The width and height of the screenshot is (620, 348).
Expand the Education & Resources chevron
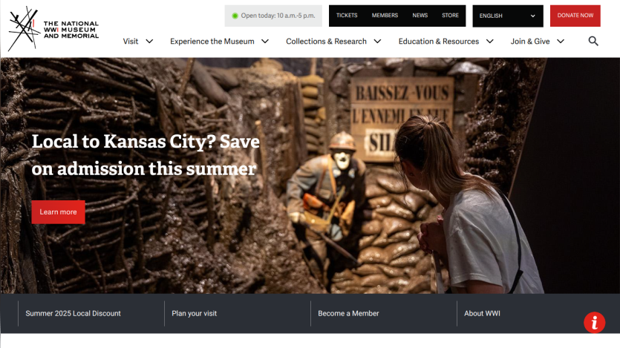click(x=490, y=41)
